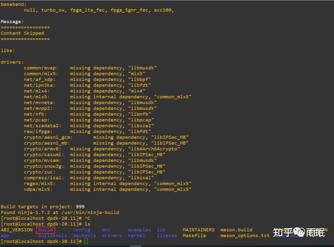Click the green terminal cursor at the prompt

86,241
